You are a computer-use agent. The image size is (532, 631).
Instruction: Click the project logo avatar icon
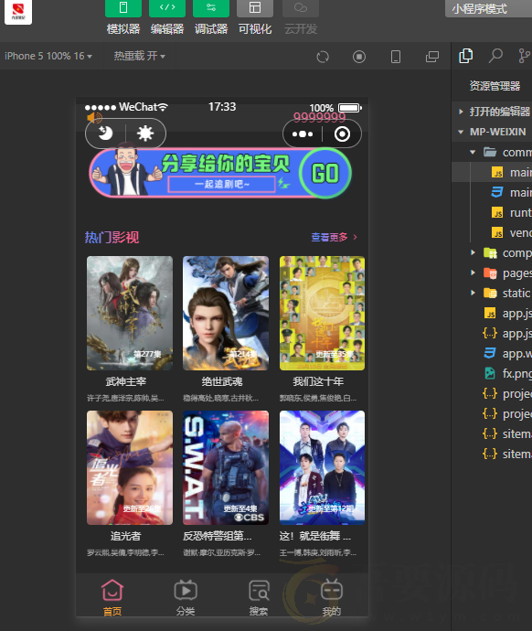18,12
